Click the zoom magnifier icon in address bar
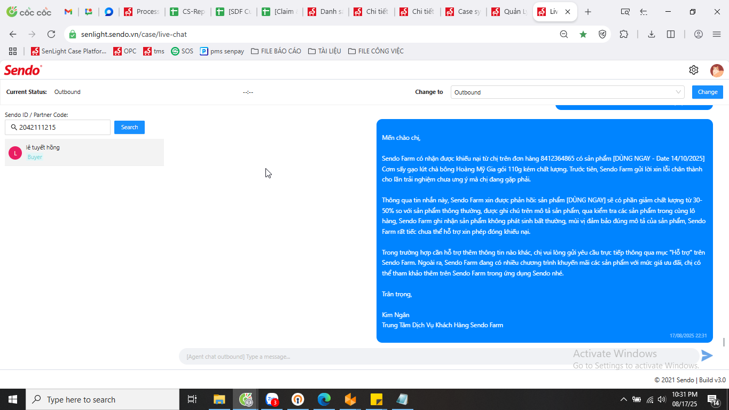The image size is (729, 410). click(564, 34)
